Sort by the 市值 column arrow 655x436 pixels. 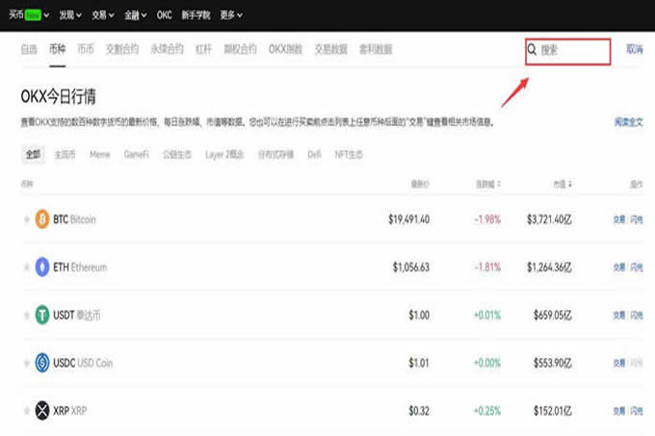coord(571,183)
